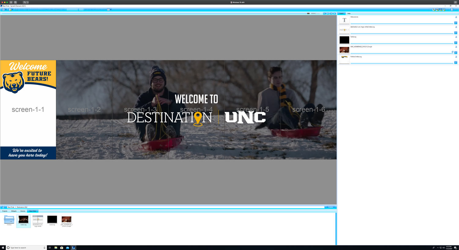Open the Projects tab

pyautogui.click(x=5, y=211)
